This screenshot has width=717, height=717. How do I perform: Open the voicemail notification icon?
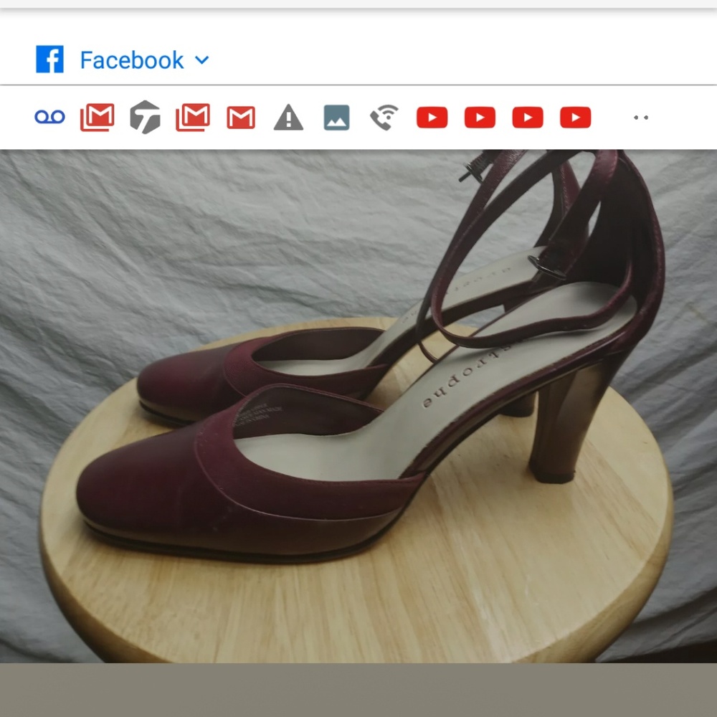50,117
